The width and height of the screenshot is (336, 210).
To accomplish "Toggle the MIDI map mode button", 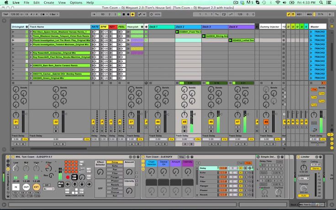I will coord(310,14).
